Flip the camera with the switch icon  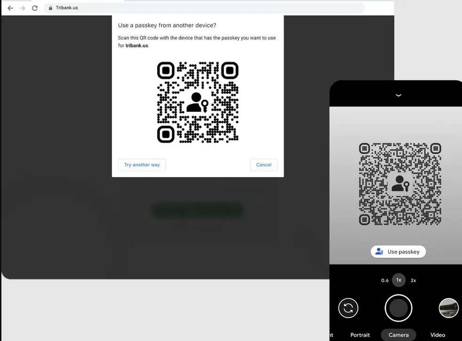tap(348, 308)
